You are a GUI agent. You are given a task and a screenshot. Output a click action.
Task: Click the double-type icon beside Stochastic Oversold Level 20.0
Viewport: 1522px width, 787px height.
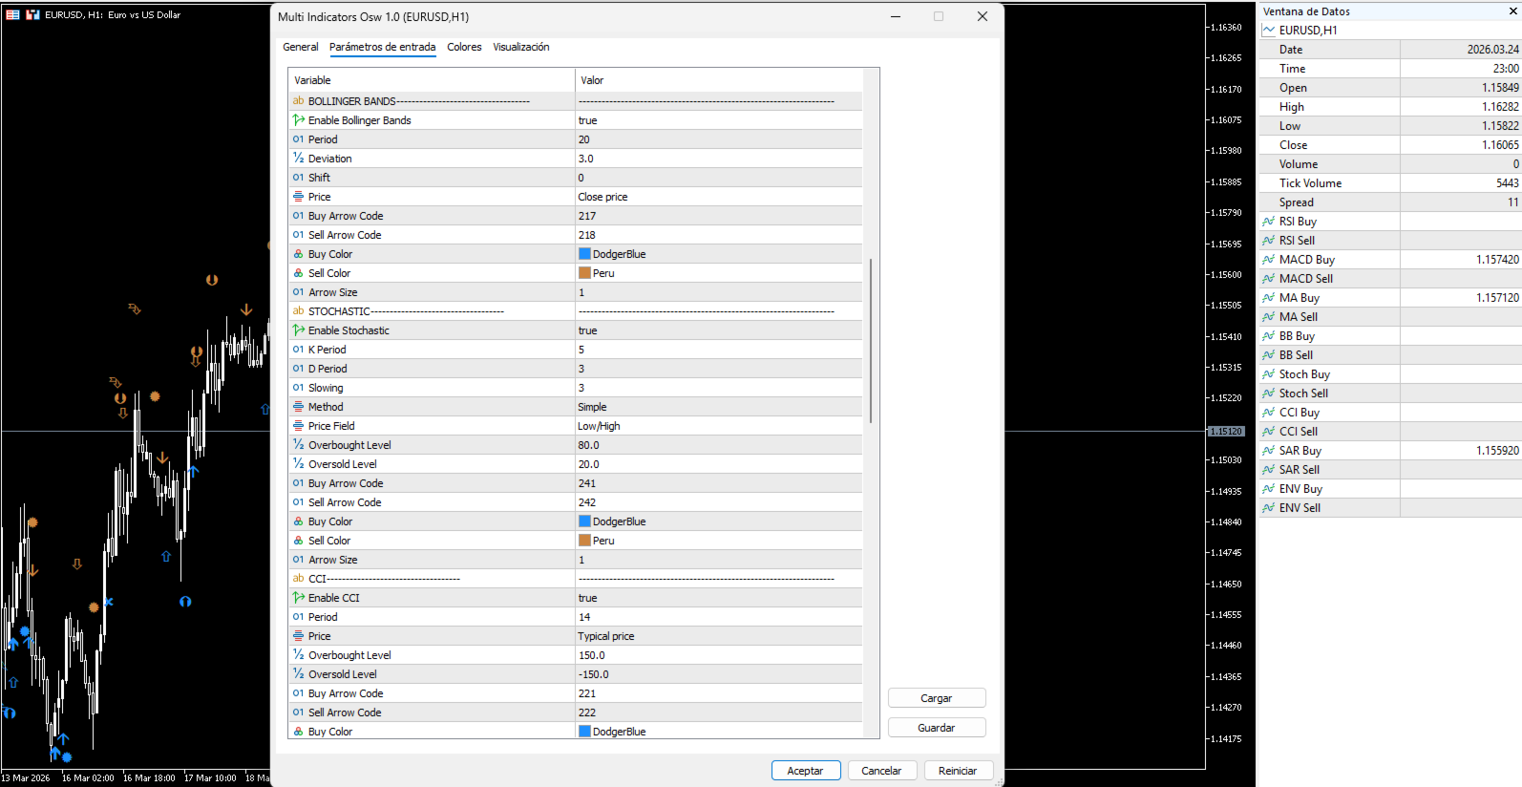[299, 464]
